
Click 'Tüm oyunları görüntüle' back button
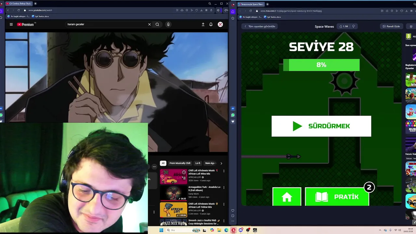click(260, 26)
